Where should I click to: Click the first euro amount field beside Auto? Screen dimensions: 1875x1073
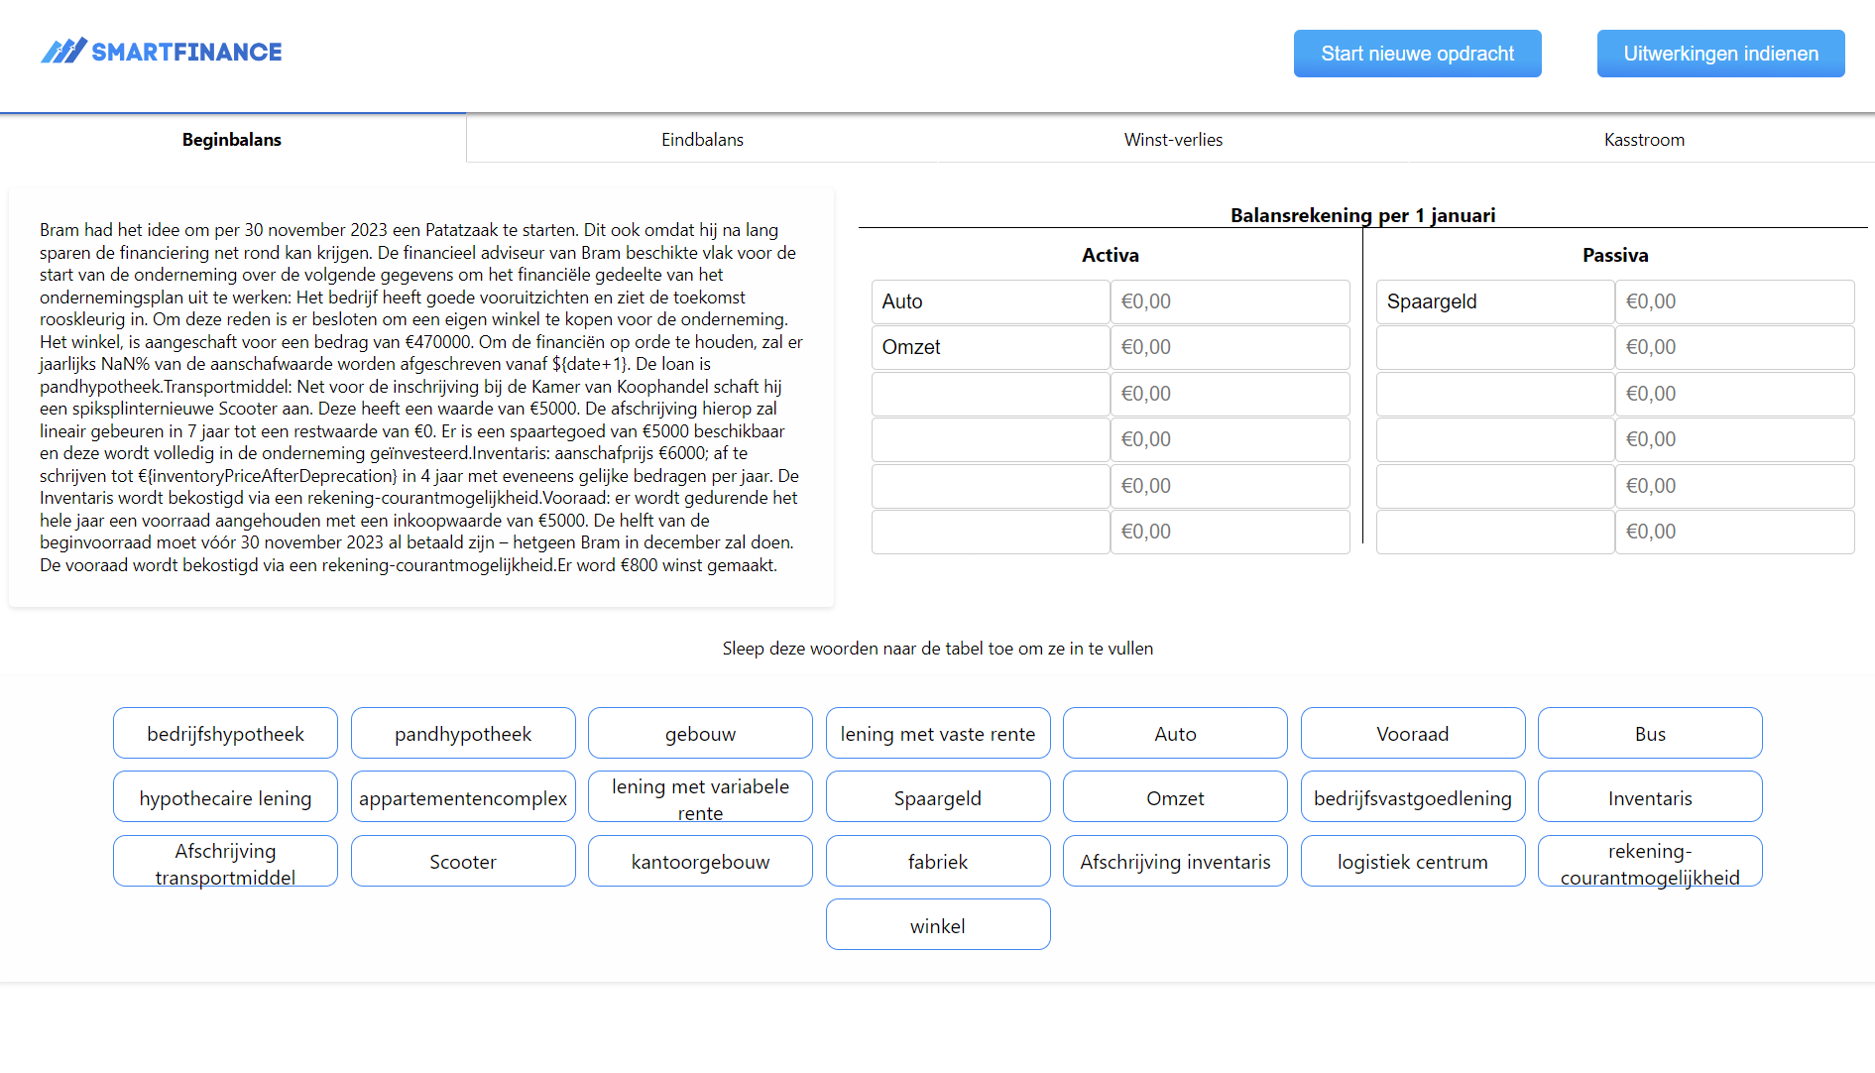tap(1230, 301)
